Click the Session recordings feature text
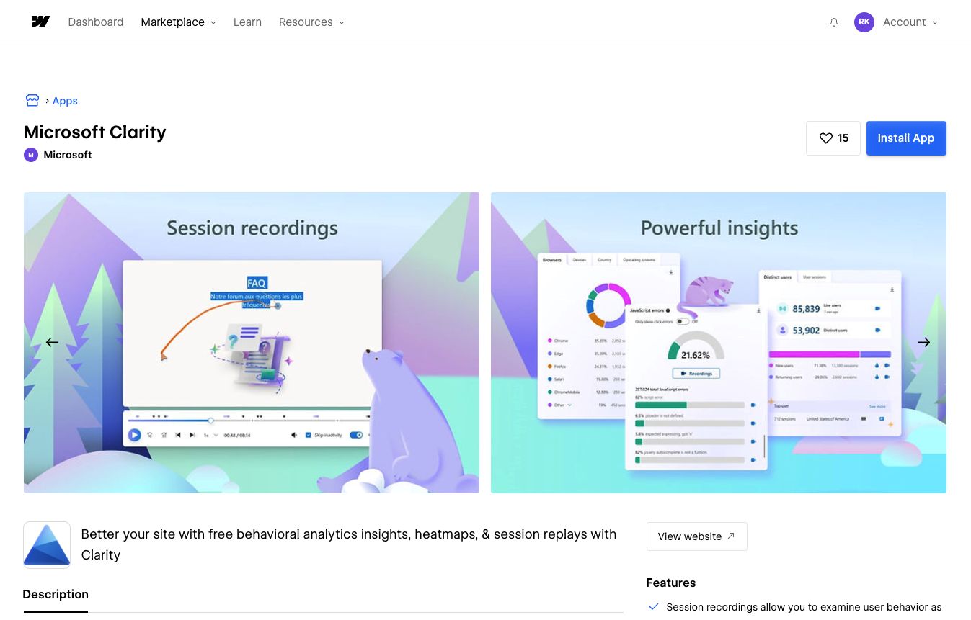The width and height of the screenshot is (971, 620). tap(804, 607)
